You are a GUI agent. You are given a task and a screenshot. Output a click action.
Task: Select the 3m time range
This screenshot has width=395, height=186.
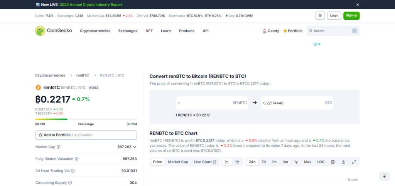pos(285,162)
